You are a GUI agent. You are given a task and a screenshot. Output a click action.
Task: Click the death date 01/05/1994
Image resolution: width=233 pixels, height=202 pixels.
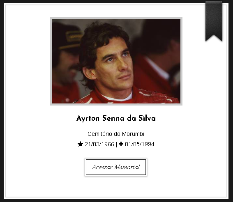point(140,144)
